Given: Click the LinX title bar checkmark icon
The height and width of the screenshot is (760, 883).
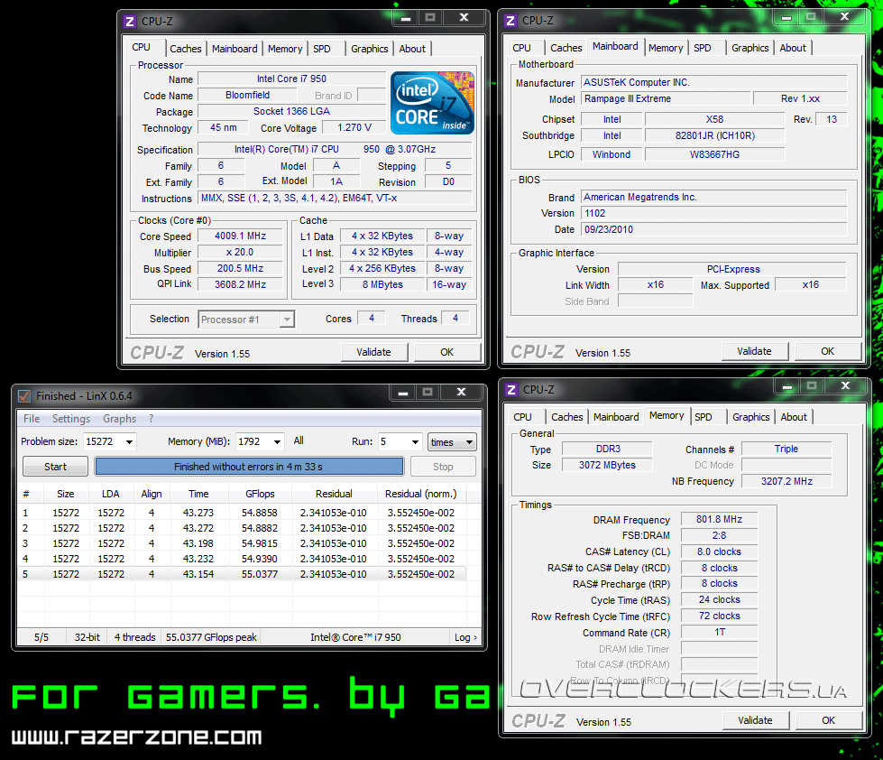Looking at the screenshot, I should (24, 396).
